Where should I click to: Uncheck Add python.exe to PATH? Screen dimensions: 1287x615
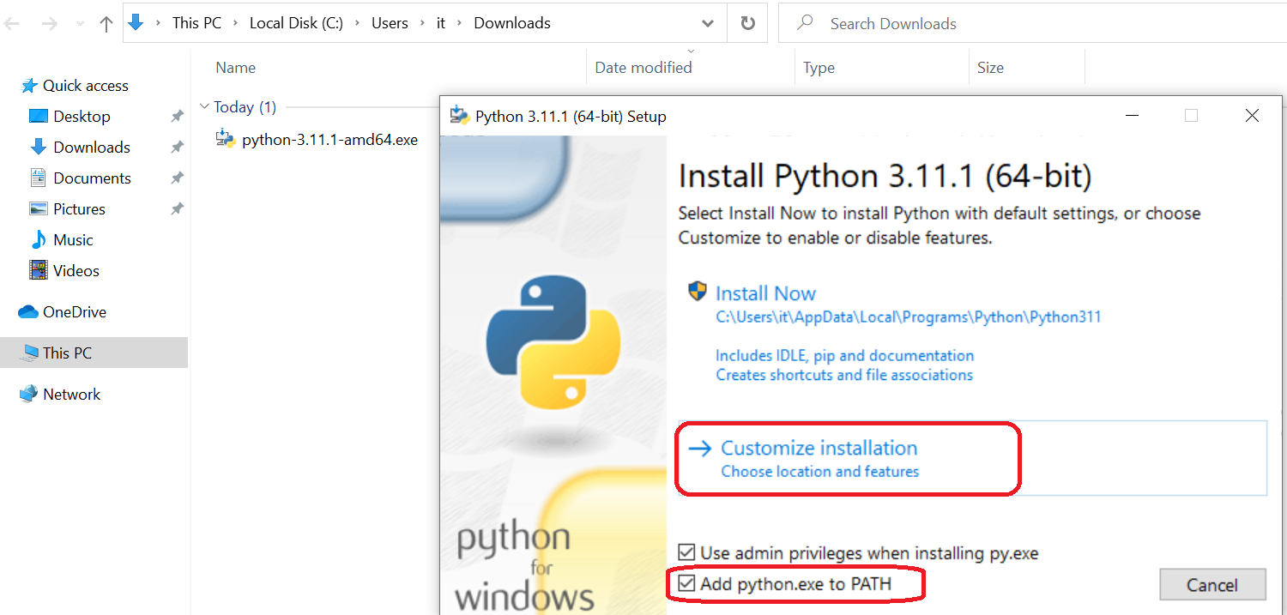[687, 584]
